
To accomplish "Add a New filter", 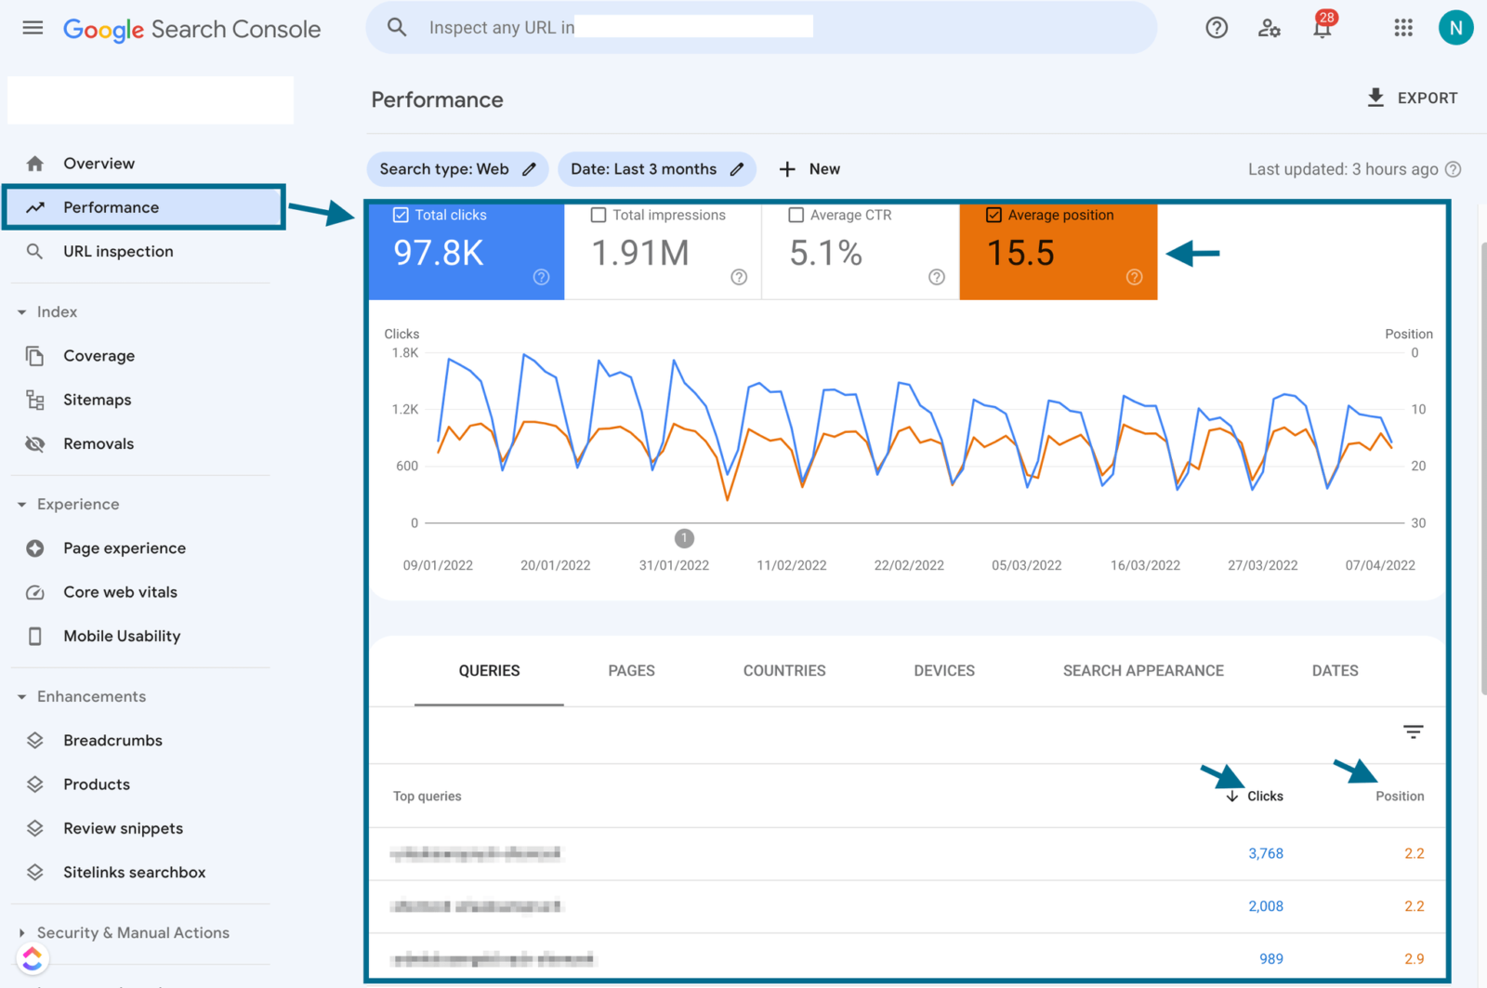I will pyautogui.click(x=809, y=169).
